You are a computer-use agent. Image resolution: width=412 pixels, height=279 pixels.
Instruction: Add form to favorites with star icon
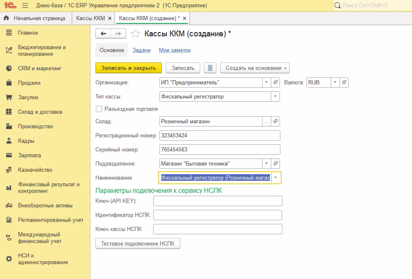click(135, 33)
